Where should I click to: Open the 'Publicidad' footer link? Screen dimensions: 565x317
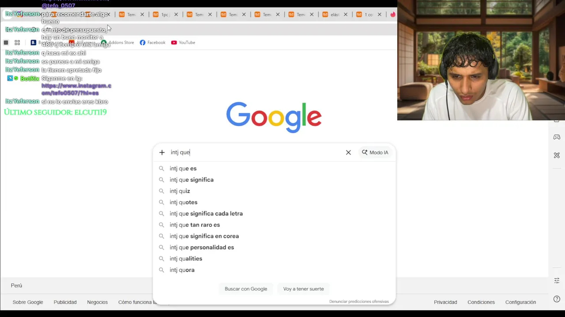65,302
